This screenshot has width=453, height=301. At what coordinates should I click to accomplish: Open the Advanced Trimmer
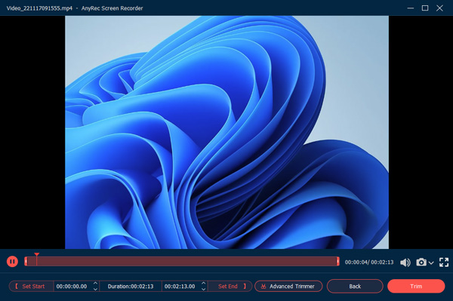click(288, 286)
